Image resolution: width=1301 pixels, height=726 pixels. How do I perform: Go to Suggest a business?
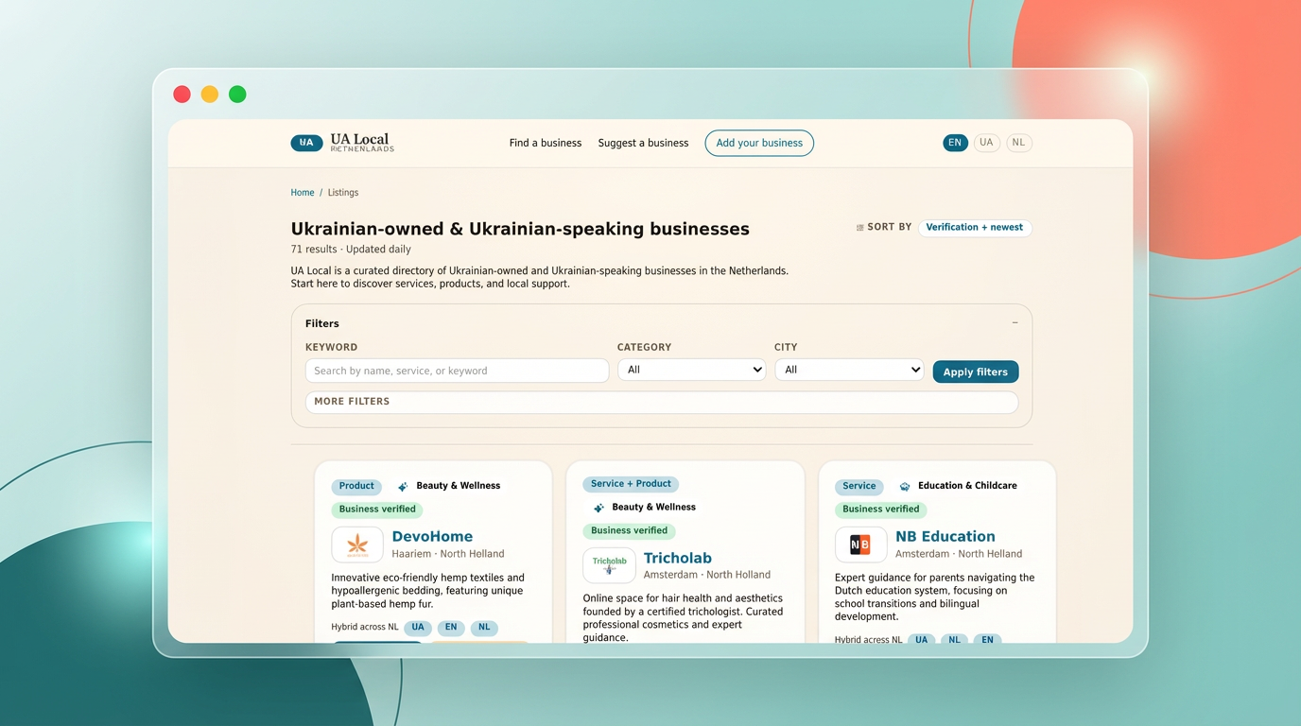[x=643, y=143]
